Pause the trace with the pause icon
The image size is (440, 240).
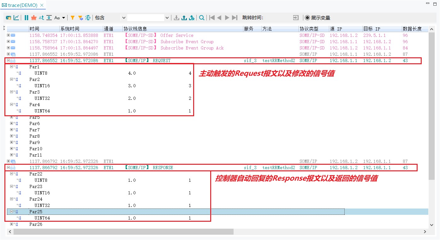click(27, 18)
